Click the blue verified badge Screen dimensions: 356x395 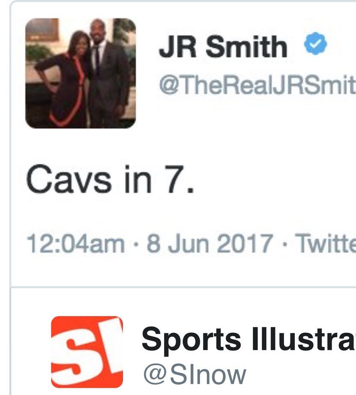[315, 44]
